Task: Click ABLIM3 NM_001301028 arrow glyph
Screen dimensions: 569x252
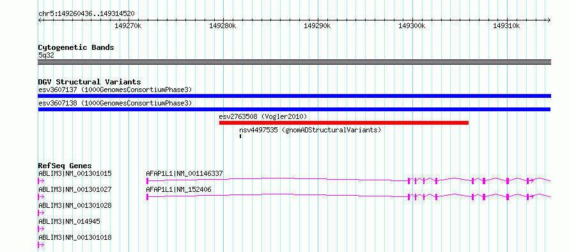Action: pyautogui.click(x=41, y=213)
